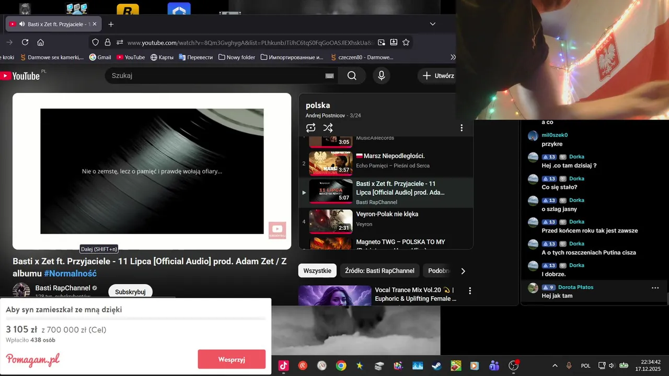The height and width of the screenshot is (376, 669).
Task: Open TikTok from the taskbar
Action: 284,366
